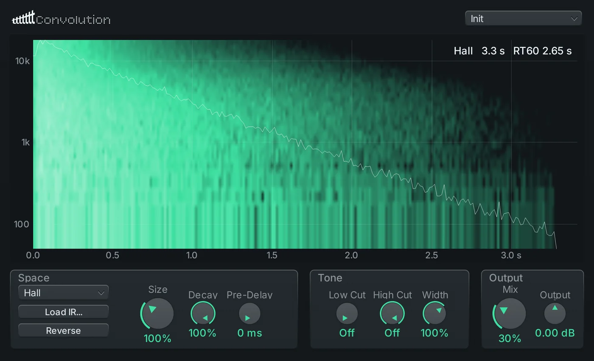Click the High Cut value Off

click(x=392, y=333)
